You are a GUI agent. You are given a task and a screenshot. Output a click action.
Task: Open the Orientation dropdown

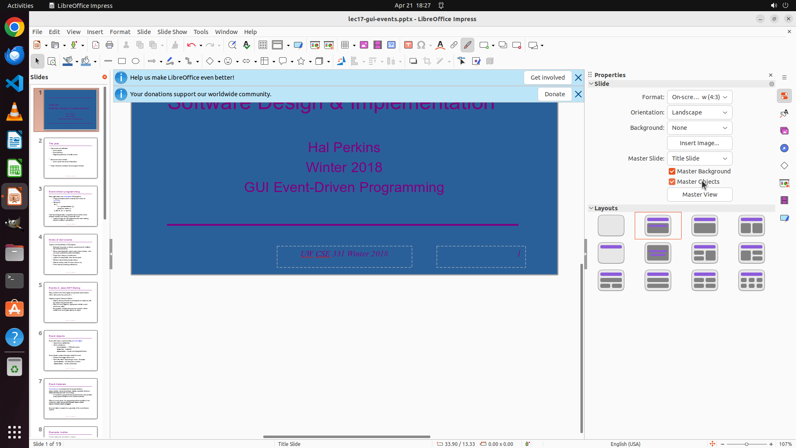(x=699, y=112)
